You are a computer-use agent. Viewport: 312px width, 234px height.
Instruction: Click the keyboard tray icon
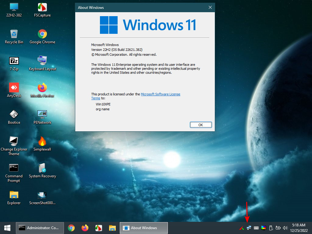(x=256, y=228)
